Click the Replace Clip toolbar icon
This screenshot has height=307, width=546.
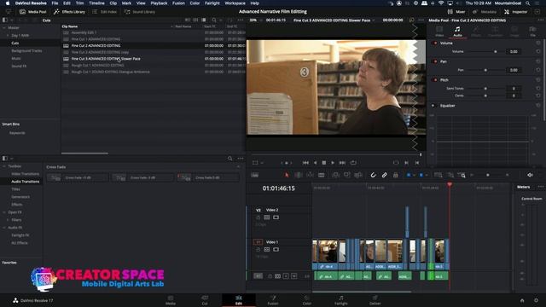[x=358, y=175]
